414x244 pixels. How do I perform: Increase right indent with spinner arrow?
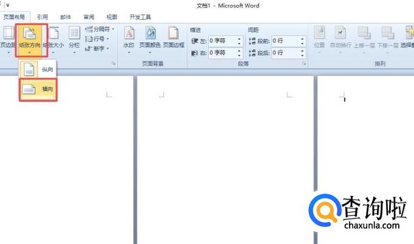(239, 50)
